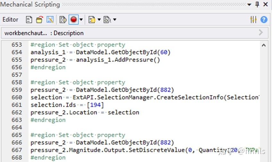Click the snippets insert icon

[92, 20]
